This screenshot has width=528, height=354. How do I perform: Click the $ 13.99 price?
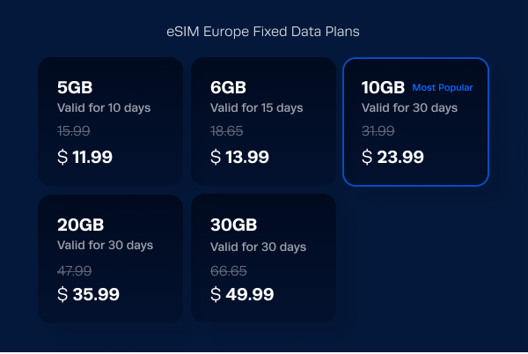pyautogui.click(x=239, y=157)
